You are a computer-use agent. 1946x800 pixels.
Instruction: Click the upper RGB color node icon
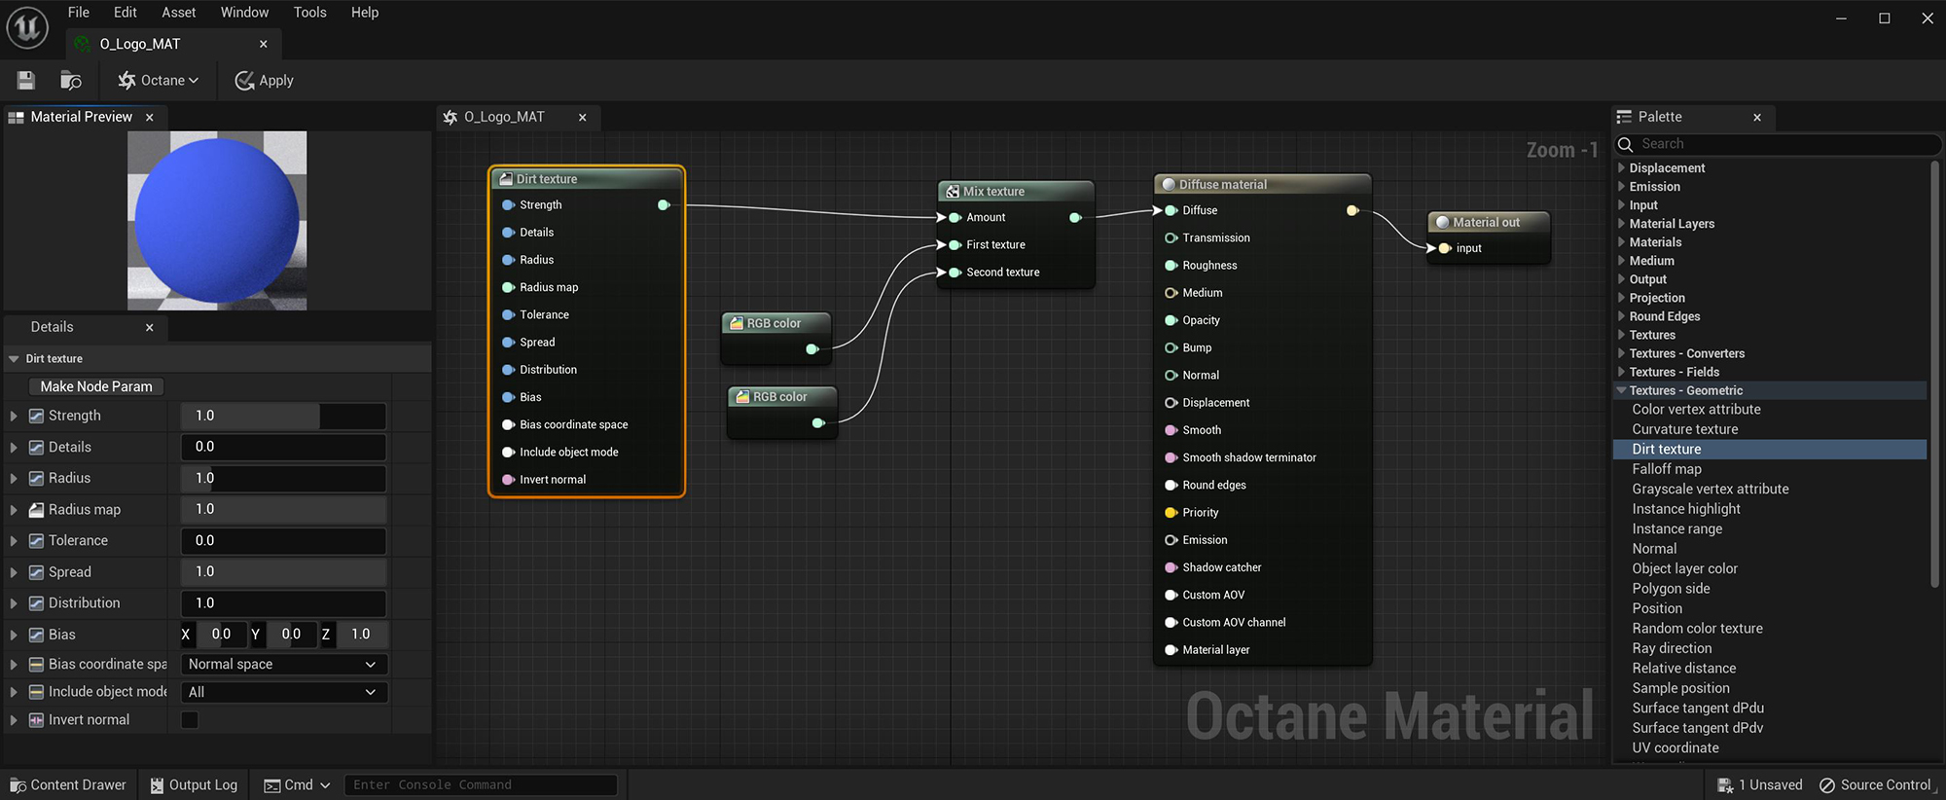click(x=737, y=323)
